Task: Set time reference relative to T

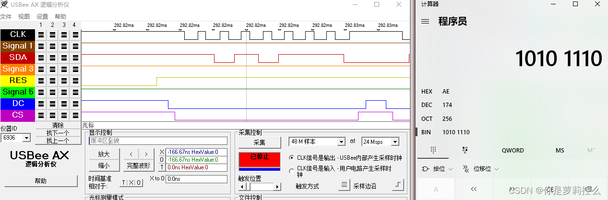Action: coord(123,183)
